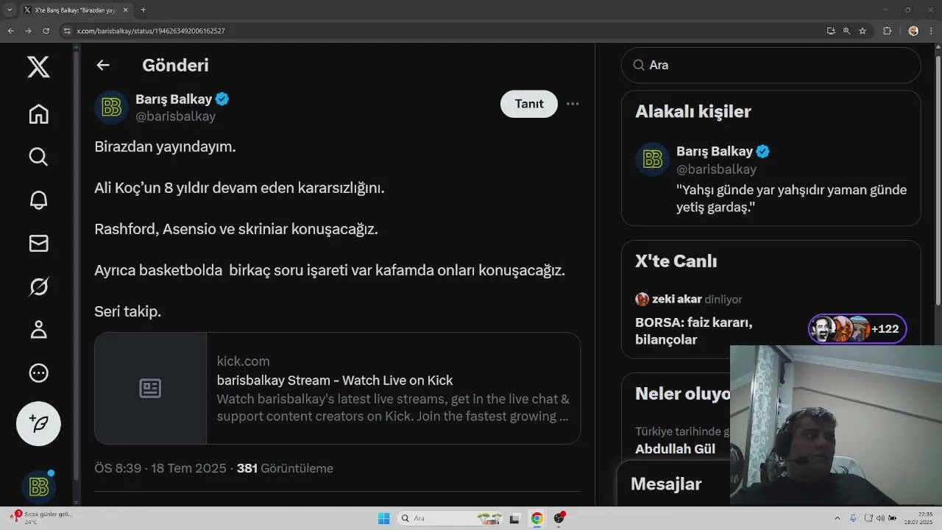Click browser tab search dropdown arrow
The image size is (942, 530).
point(10,10)
